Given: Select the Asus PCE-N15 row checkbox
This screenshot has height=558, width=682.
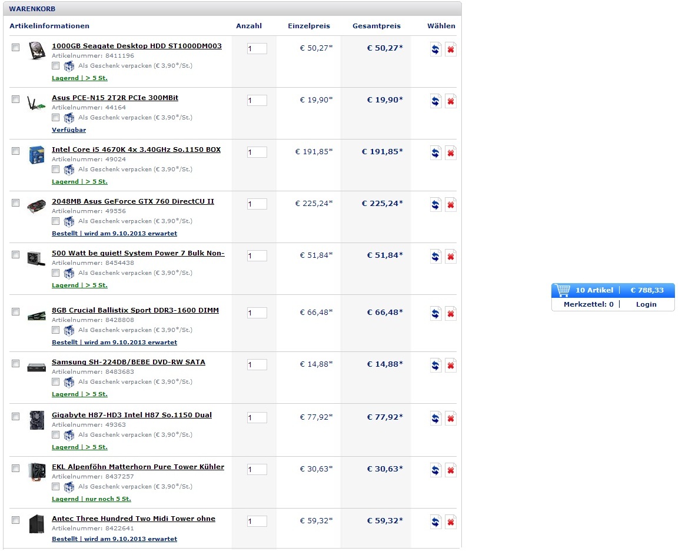Looking at the screenshot, I should coord(16,99).
